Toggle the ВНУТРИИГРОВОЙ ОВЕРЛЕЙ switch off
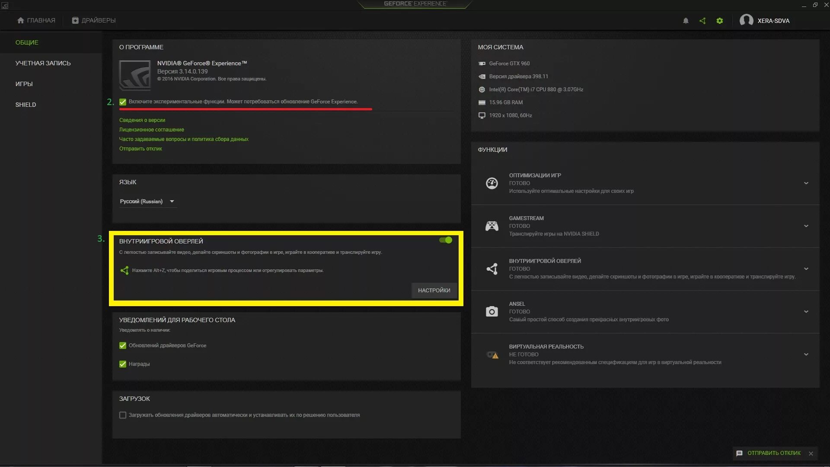830x467 pixels. tap(446, 240)
